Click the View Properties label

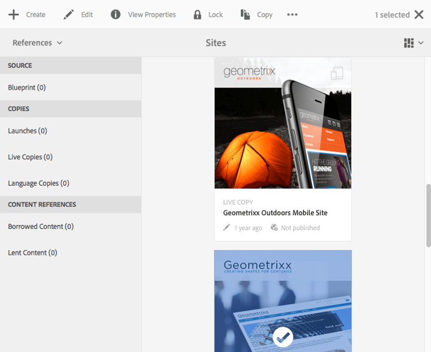pos(152,15)
